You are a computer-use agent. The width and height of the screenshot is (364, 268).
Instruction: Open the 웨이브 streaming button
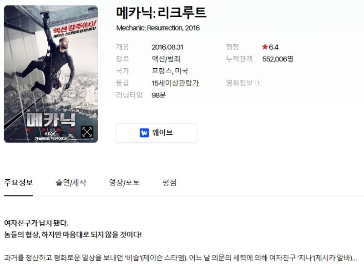click(x=156, y=133)
